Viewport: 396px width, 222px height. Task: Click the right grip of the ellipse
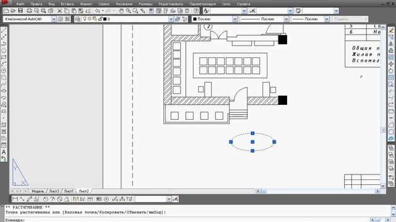[x=274, y=142]
